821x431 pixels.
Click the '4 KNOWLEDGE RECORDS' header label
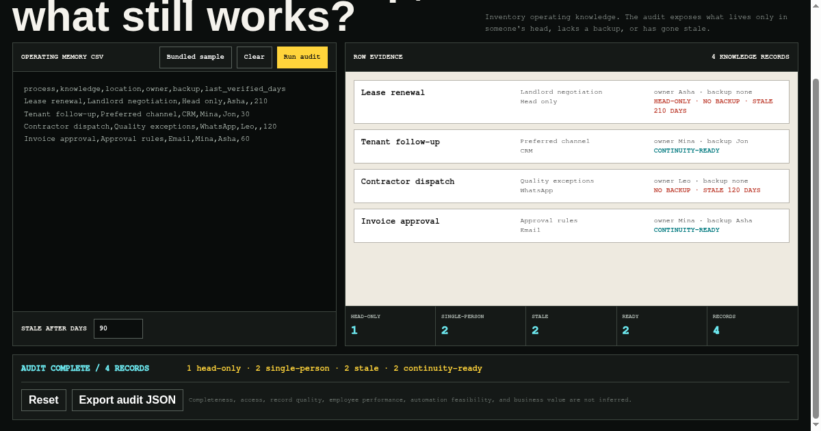[x=750, y=57]
